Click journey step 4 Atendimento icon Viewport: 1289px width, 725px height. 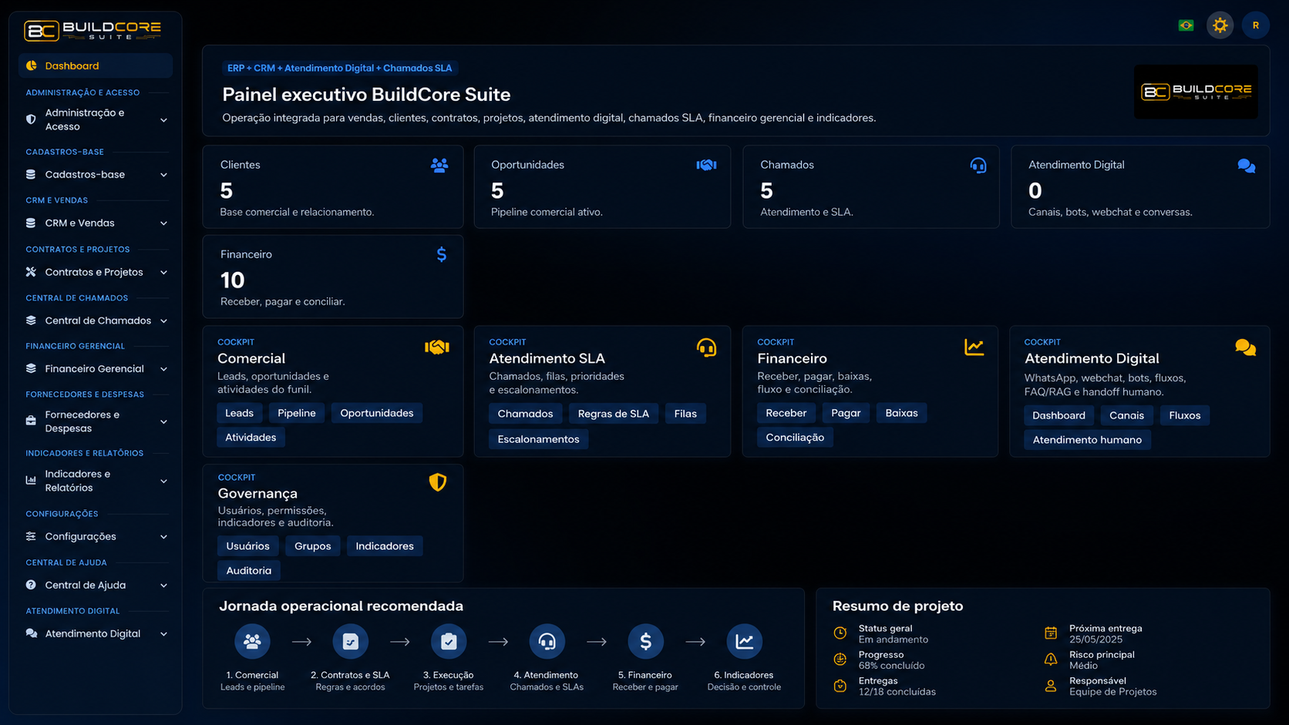[x=547, y=641]
